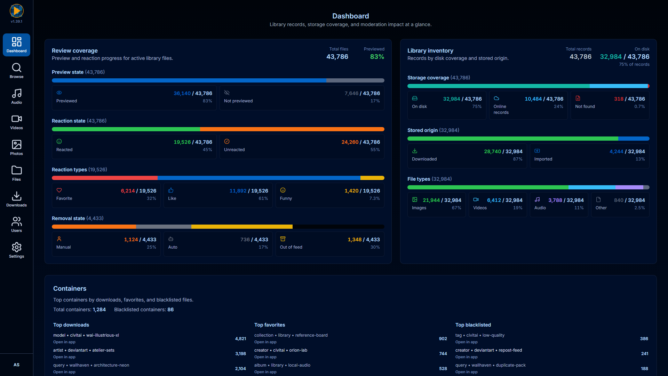
Task: Click the File types color bar
Action: tap(528, 187)
